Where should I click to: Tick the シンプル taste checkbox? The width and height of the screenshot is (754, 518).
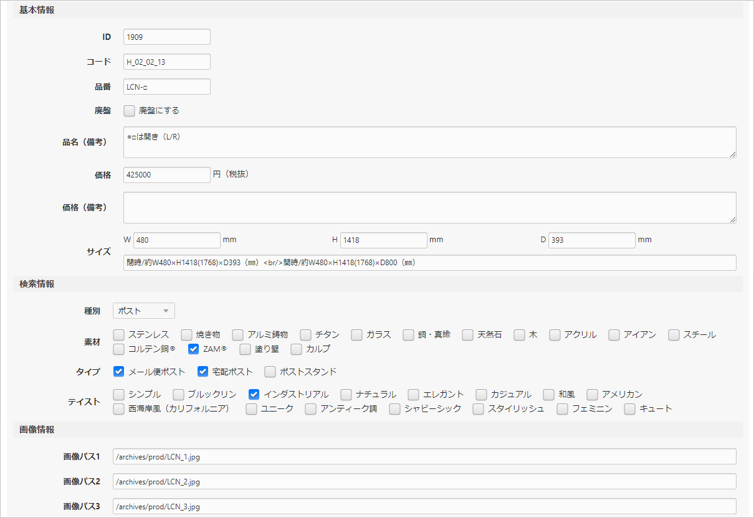click(119, 394)
